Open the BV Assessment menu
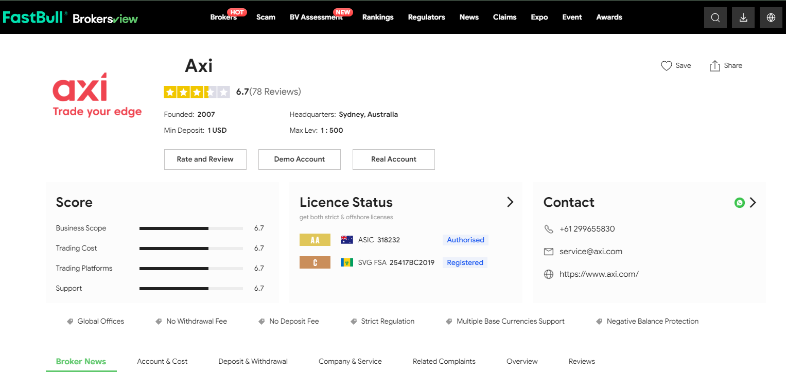The image size is (786, 372). pyautogui.click(x=316, y=17)
